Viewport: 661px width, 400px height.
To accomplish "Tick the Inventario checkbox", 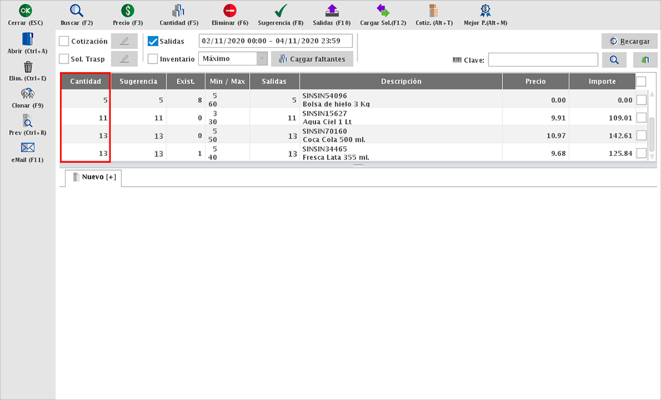I will coord(153,59).
